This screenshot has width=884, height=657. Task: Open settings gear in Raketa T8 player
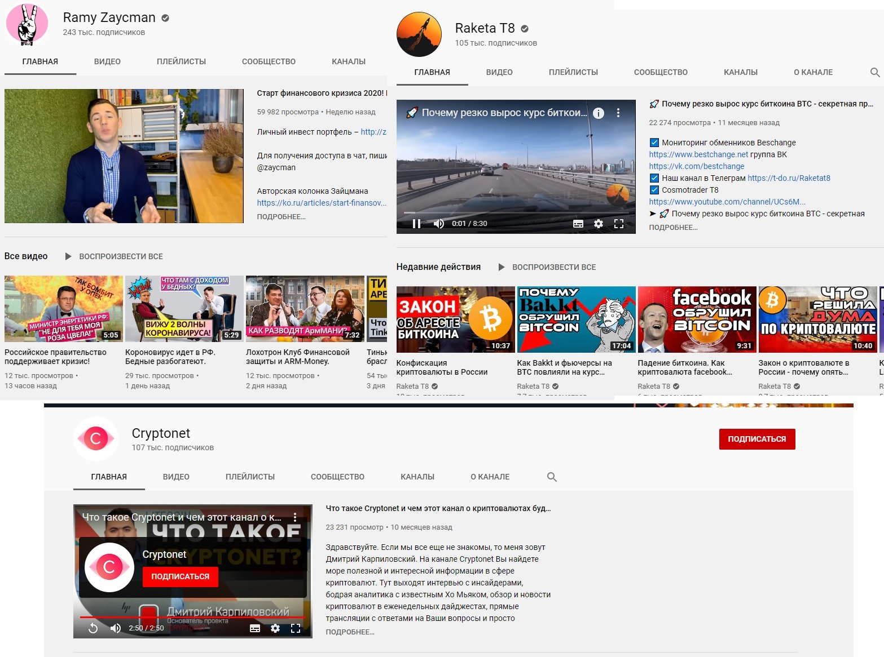pos(598,224)
